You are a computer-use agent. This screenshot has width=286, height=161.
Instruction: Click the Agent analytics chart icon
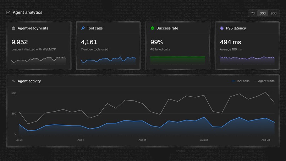pos(8,12)
